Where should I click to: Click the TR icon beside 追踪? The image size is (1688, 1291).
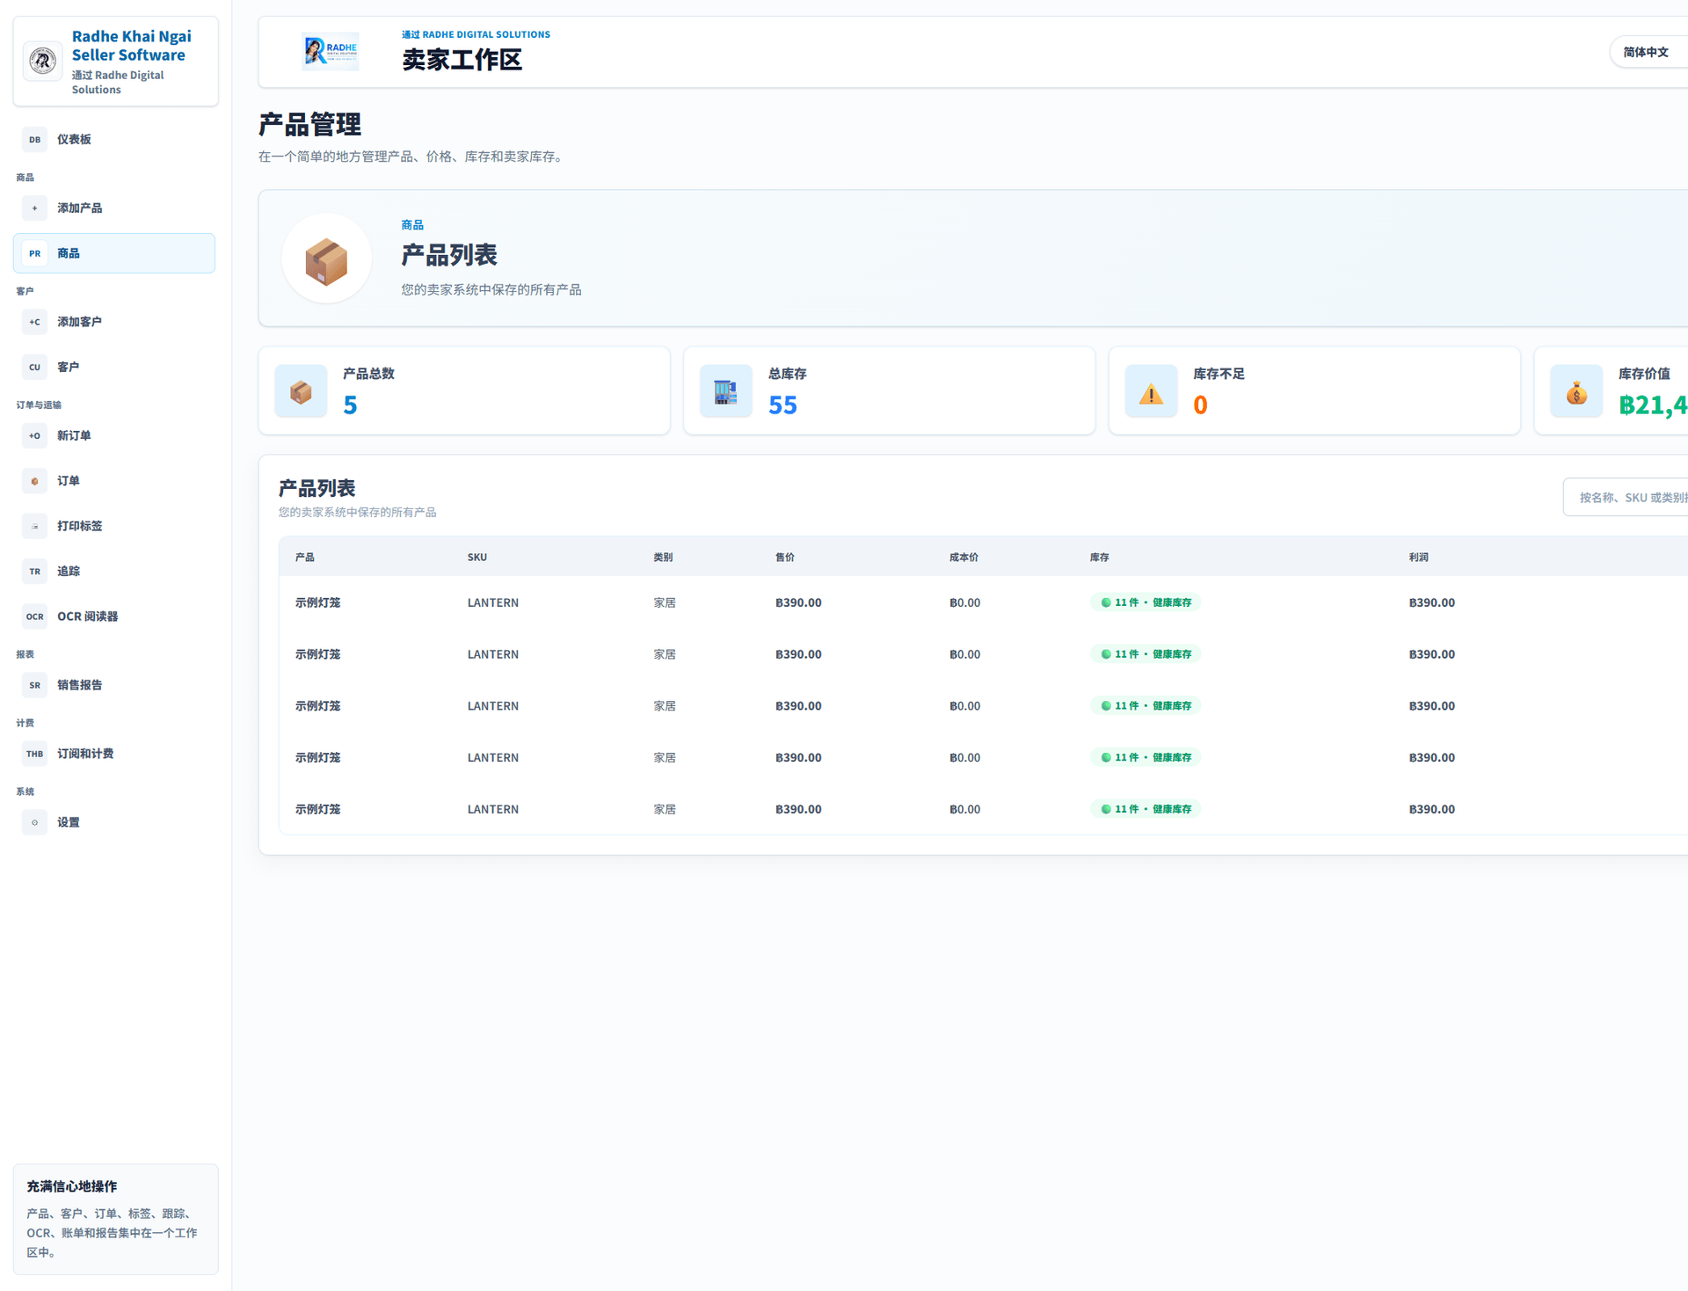34,572
